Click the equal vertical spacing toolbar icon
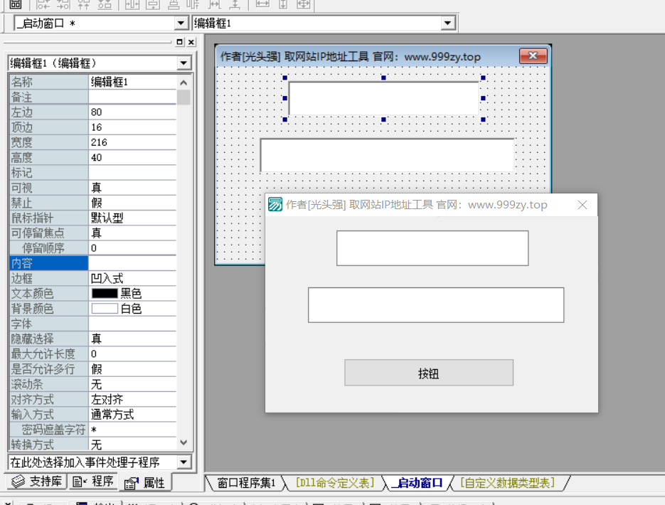The image size is (665, 505). [x=235, y=4]
